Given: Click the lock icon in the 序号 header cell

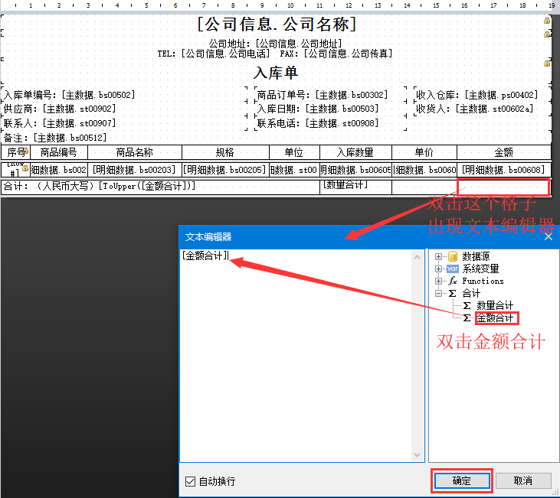Looking at the screenshot, I should click(27, 151).
